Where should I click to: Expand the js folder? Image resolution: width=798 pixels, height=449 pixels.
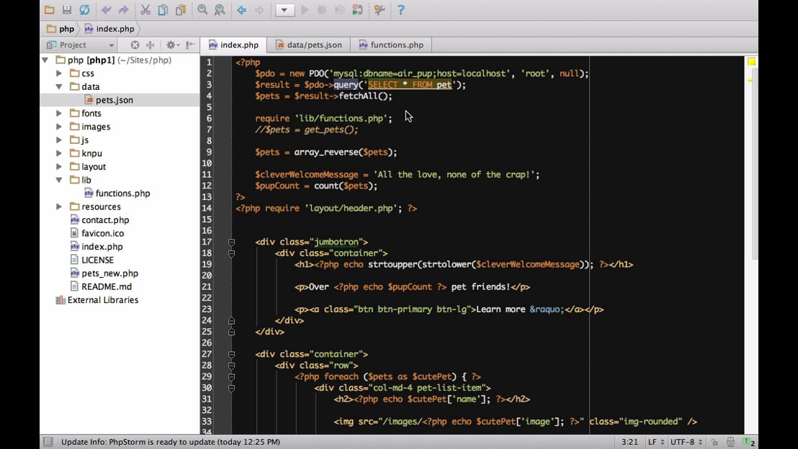[59, 140]
